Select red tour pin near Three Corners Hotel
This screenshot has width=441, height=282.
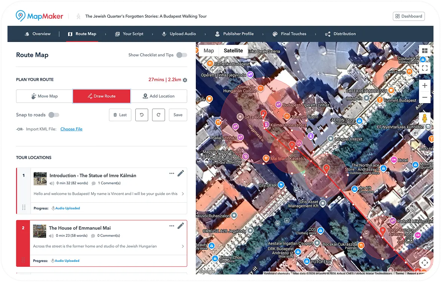[x=382, y=231]
